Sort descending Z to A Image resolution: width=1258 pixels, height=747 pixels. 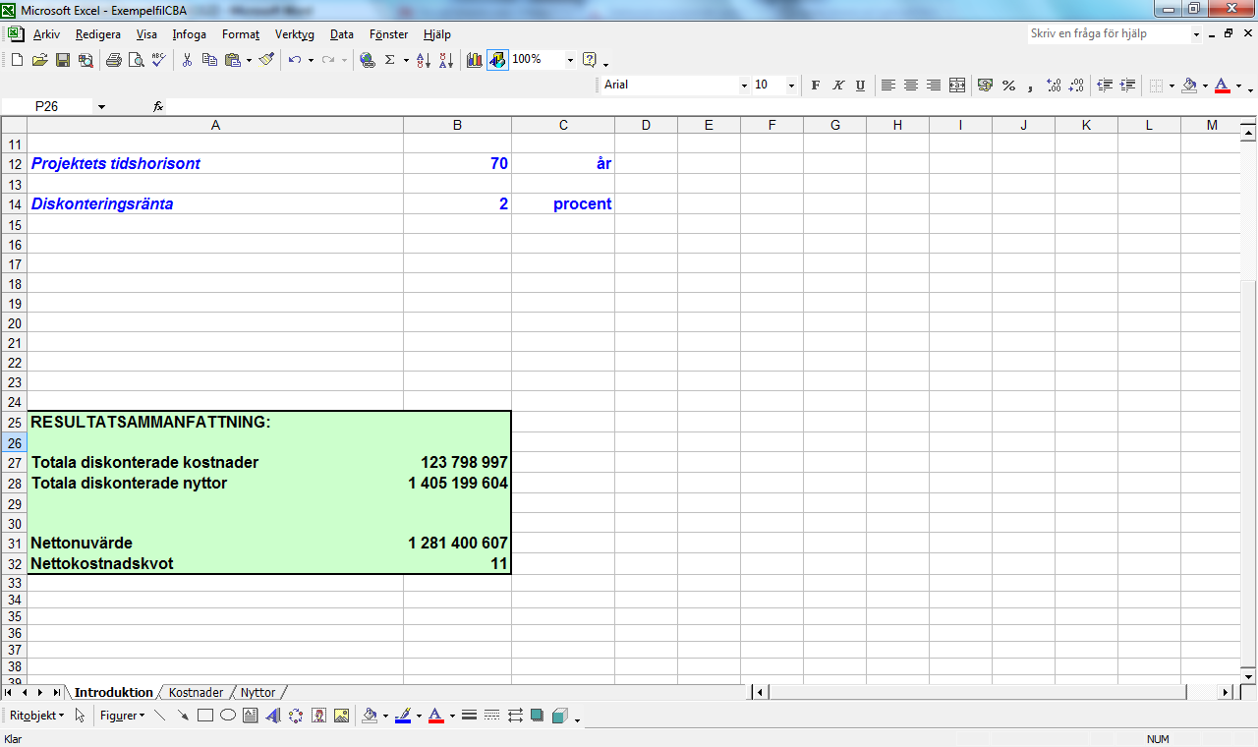445,60
